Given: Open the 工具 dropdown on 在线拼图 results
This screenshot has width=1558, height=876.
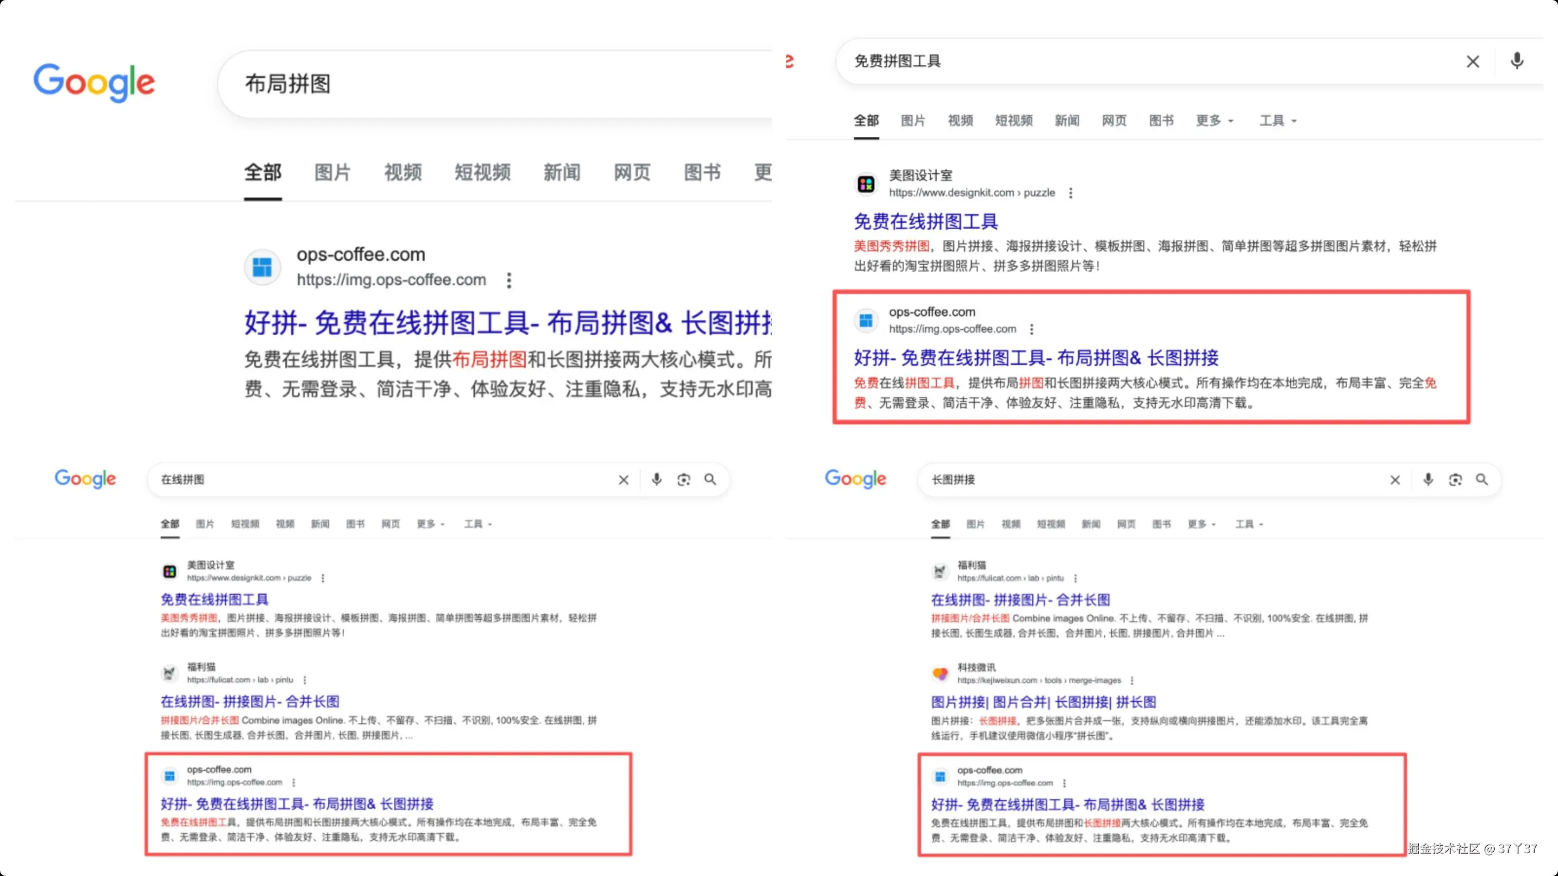Looking at the screenshot, I should coord(477,524).
